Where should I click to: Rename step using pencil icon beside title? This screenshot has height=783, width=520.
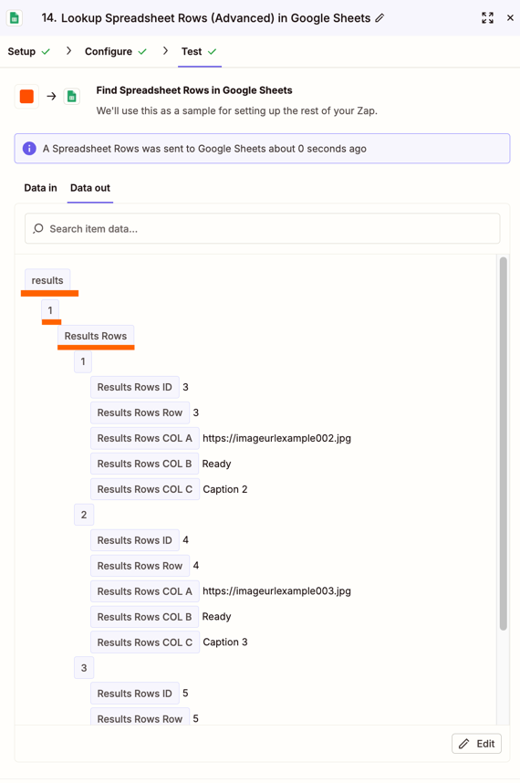click(380, 18)
